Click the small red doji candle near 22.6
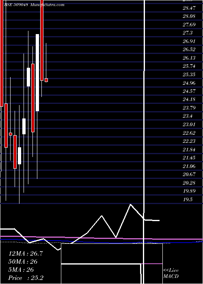 11,134
